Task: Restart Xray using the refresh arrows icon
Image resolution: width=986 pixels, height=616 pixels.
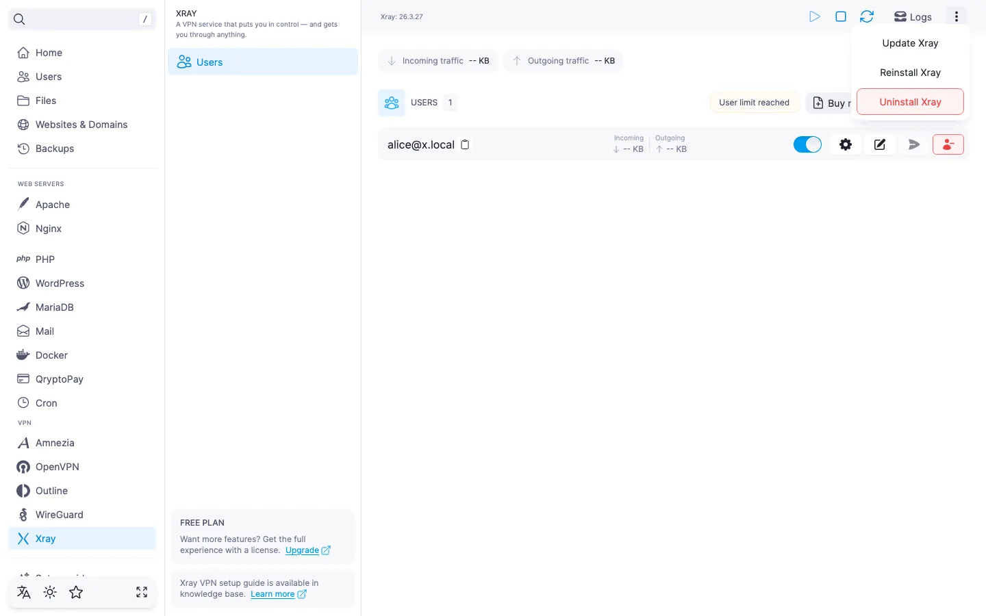Action: click(867, 16)
